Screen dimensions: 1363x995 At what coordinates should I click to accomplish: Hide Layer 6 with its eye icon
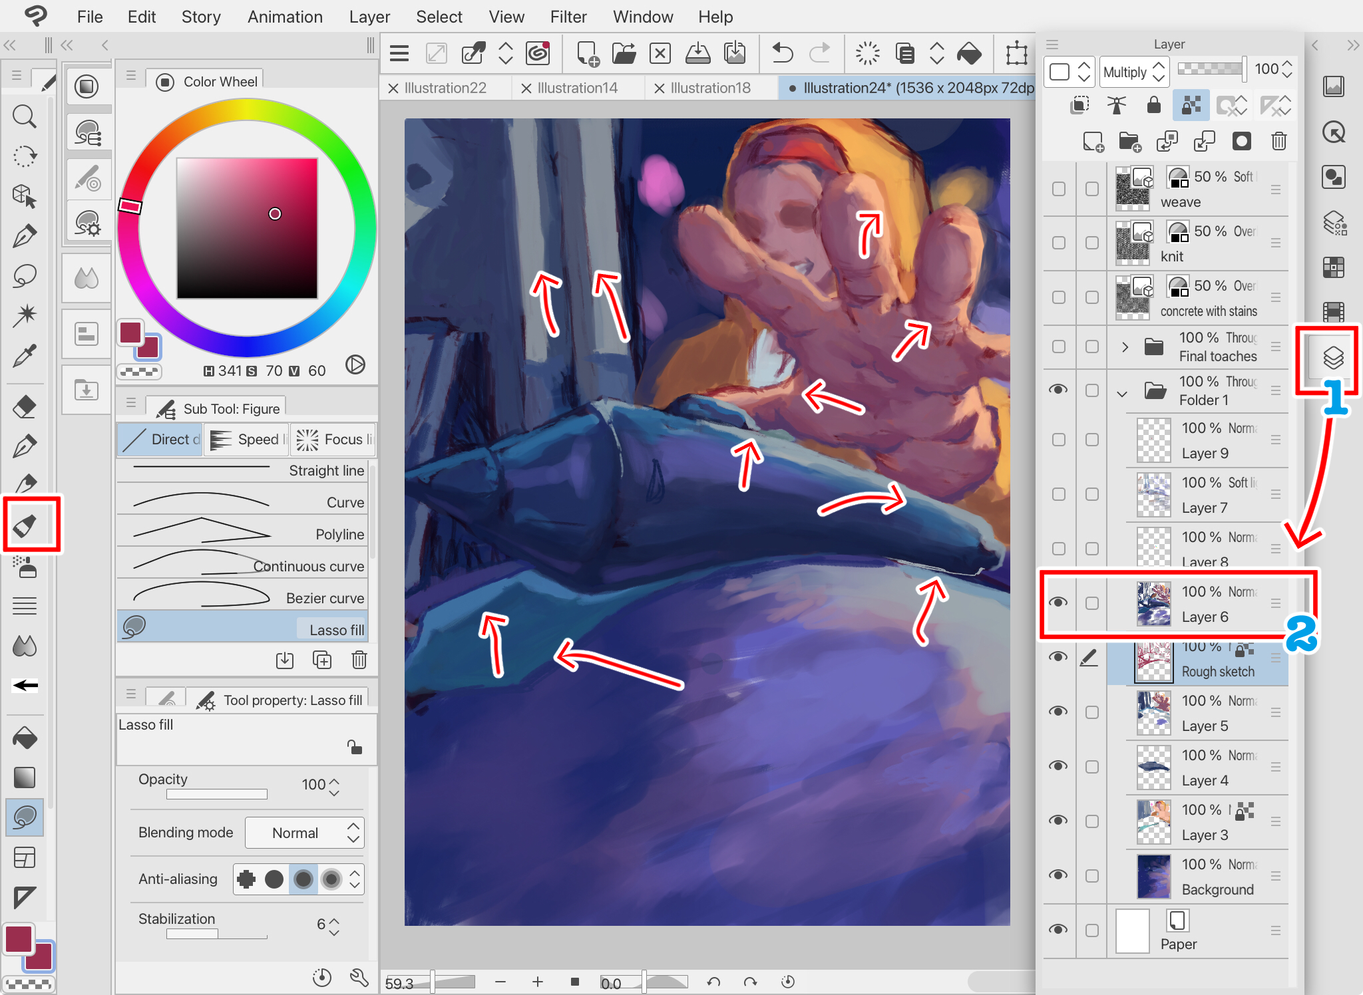(x=1058, y=603)
